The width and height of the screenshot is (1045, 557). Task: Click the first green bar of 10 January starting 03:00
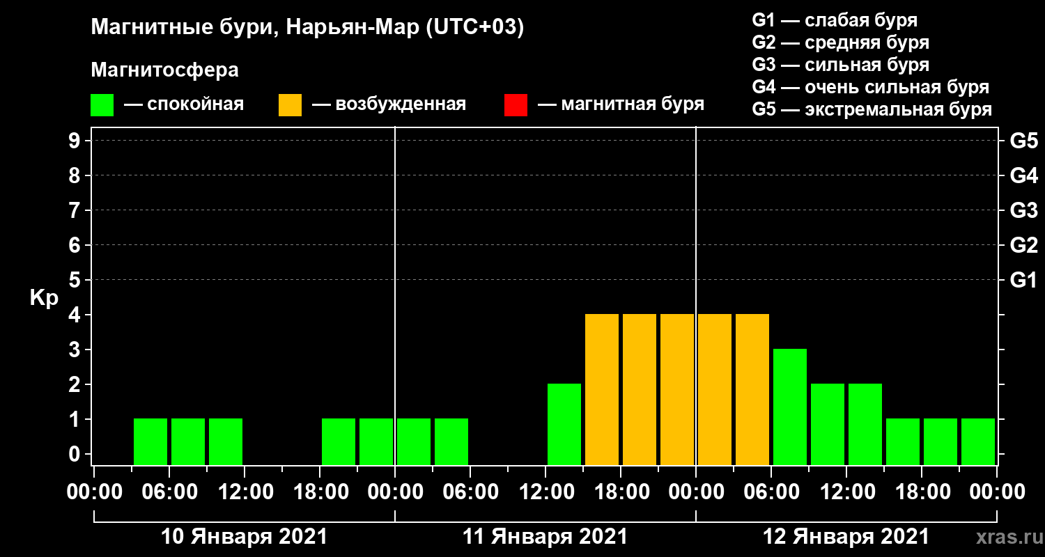tap(150, 441)
